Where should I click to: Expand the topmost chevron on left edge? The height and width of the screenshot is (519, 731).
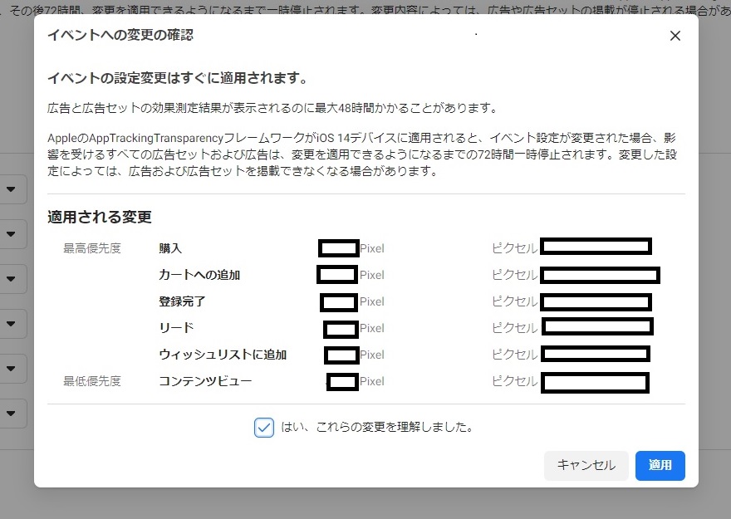pyautogui.click(x=12, y=189)
